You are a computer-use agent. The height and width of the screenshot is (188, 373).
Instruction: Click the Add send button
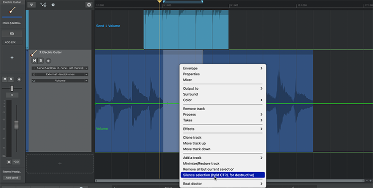(12, 178)
